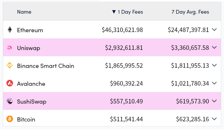The width and height of the screenshot is (224, 129).
Task: Click the Uniswap name text
Action: click(x=28, y=48)
